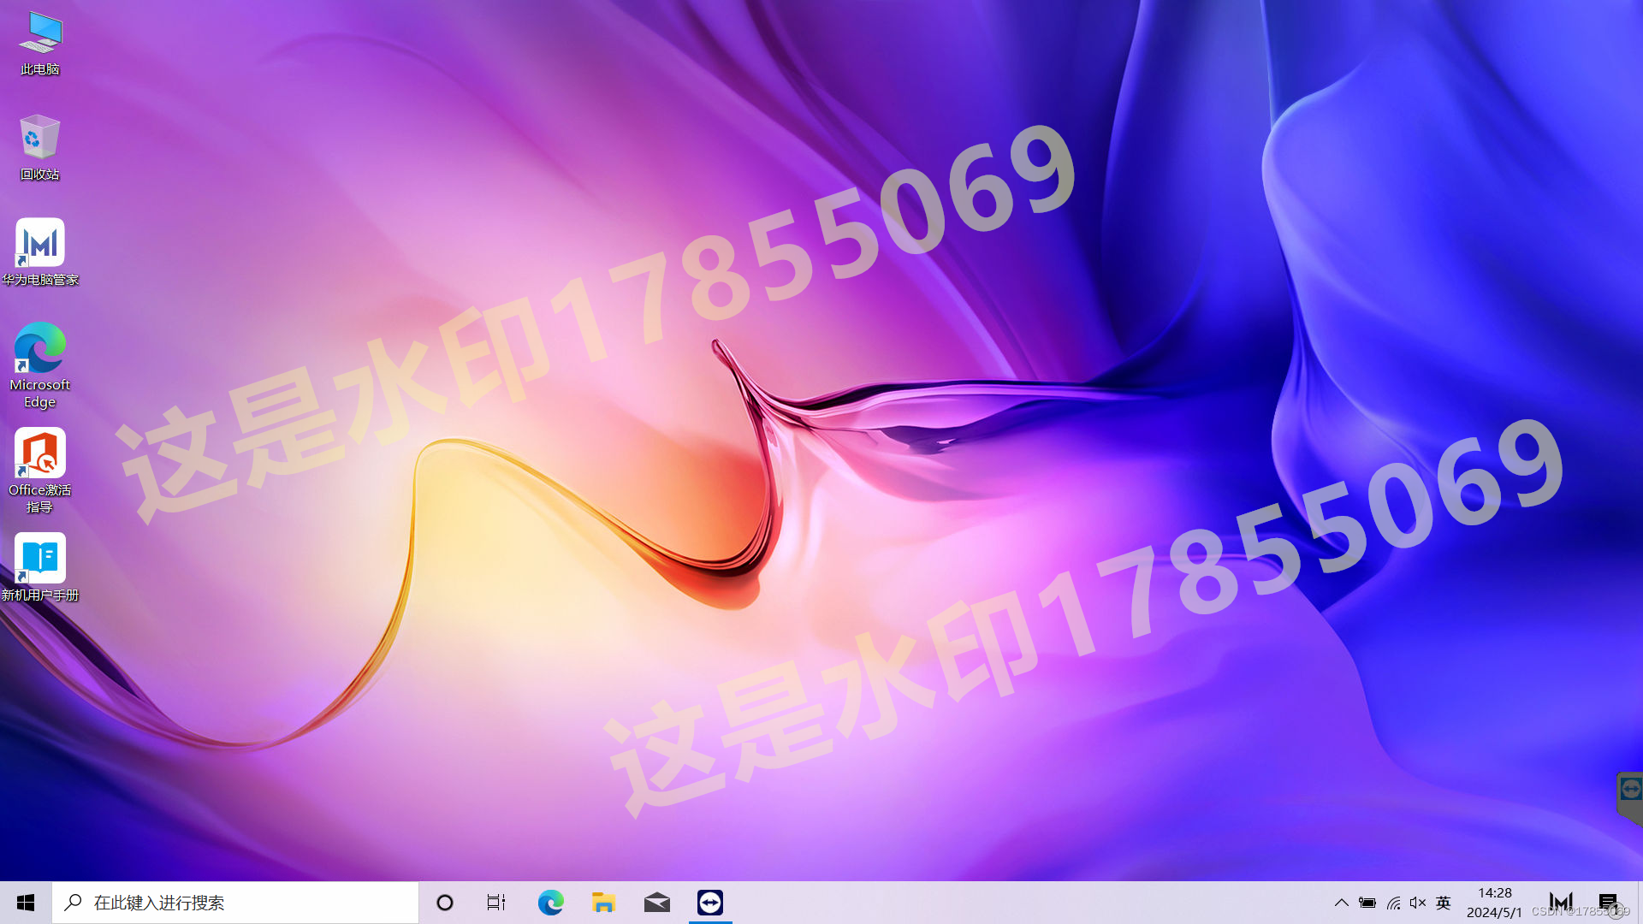Open the Windows Start menu
Image resolution: width=1643 pixels, height=924 pixels.
(x=26, y=903)
